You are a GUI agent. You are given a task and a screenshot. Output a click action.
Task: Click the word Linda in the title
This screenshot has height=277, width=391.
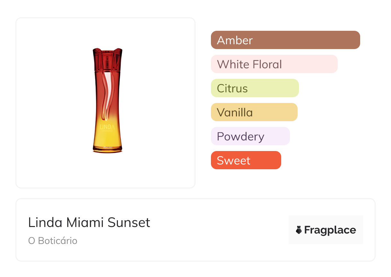[x=39, y=222]
